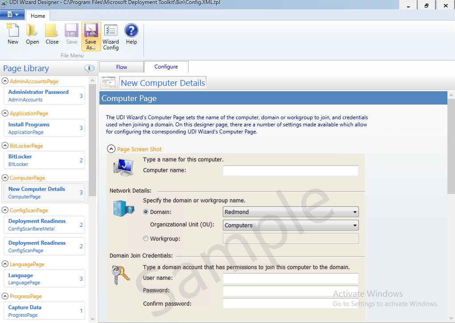Click Computer Page scrollbar up arrow
Image resolution: width=455 pixels, height=323 pixels.
coord(451,95)
